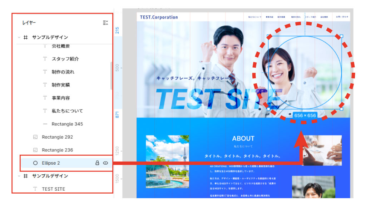Click the text icon beside TEST SITE layer
Image resolution: width=366 pixels, height=206 pixels.
point(35,189)
